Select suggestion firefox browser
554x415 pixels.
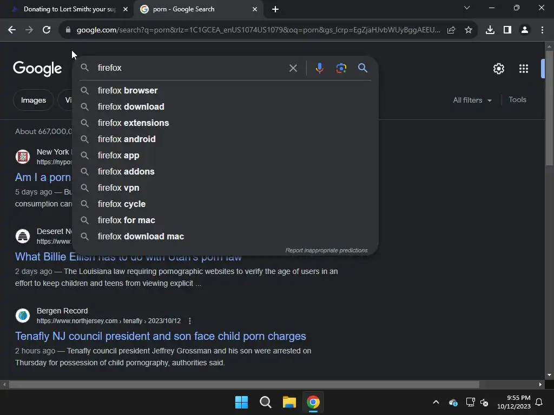click(x=226, y=90)
